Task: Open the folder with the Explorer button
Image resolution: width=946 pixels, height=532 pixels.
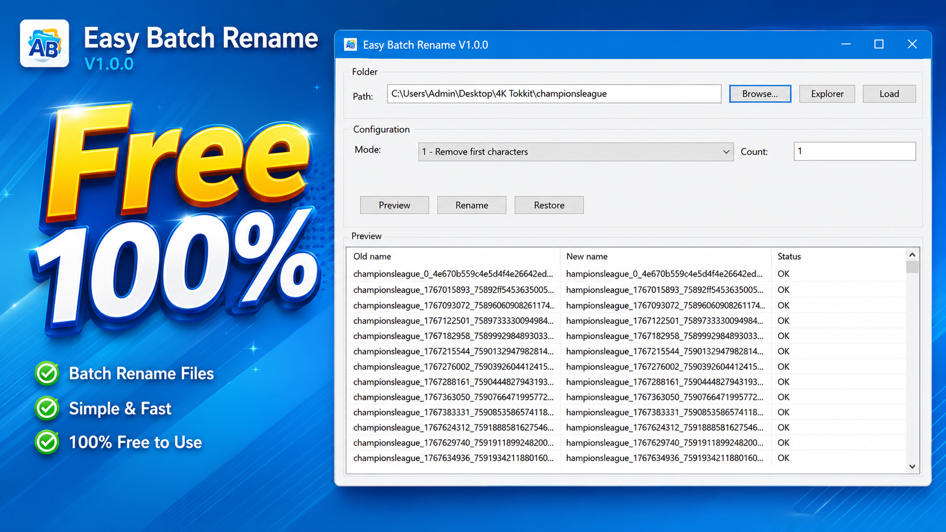Action: [x=827, y=94]
